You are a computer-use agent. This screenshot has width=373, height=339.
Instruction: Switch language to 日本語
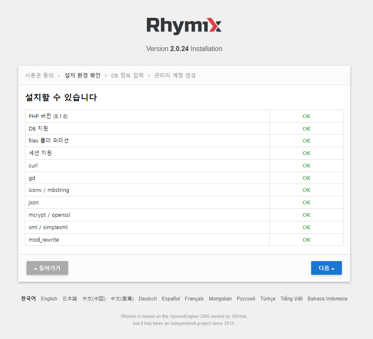click(70, 299)
